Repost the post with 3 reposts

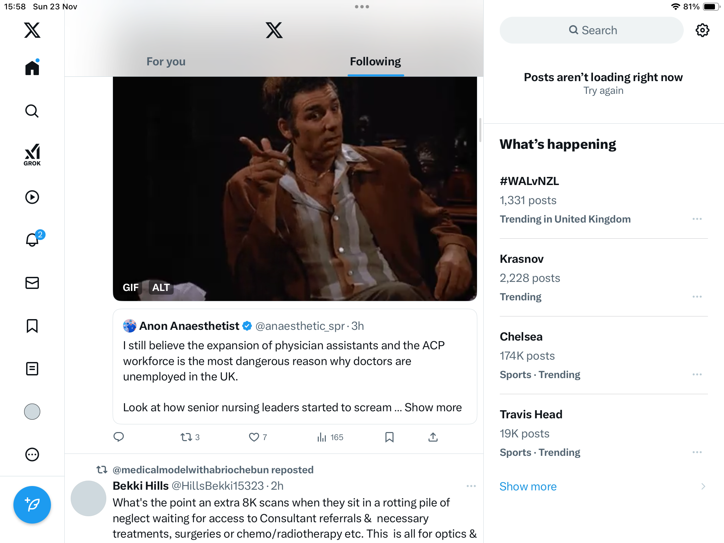(186, 437)
